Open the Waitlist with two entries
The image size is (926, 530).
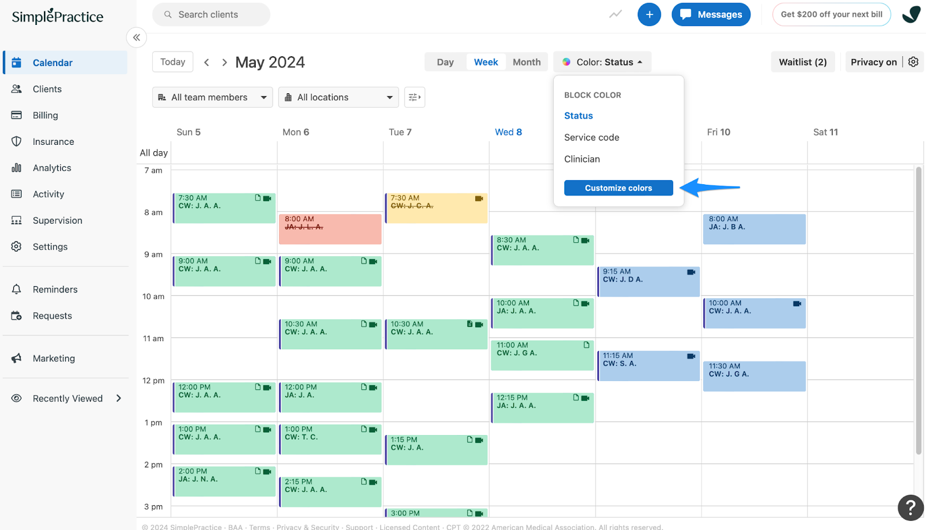tap(803, 61)
